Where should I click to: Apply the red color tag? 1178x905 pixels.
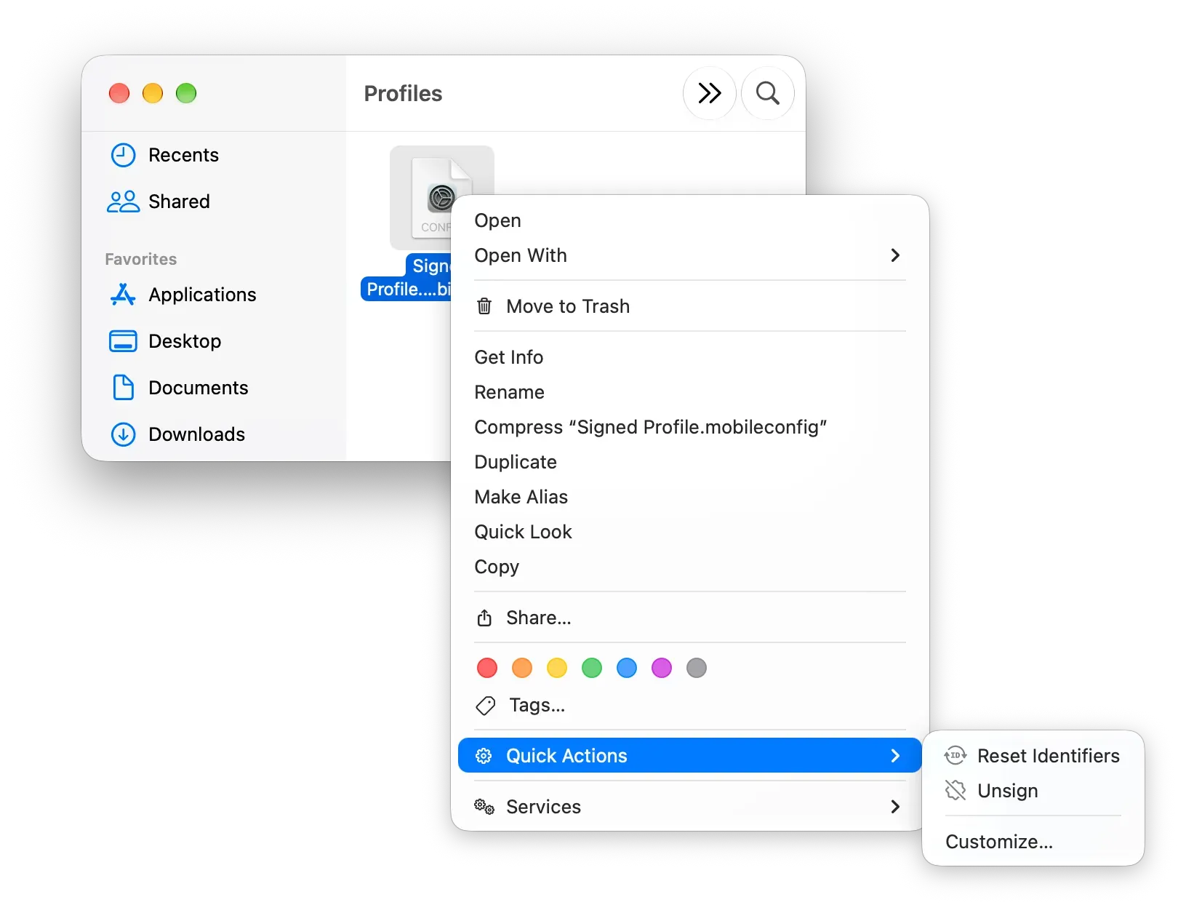pos(487,668)
